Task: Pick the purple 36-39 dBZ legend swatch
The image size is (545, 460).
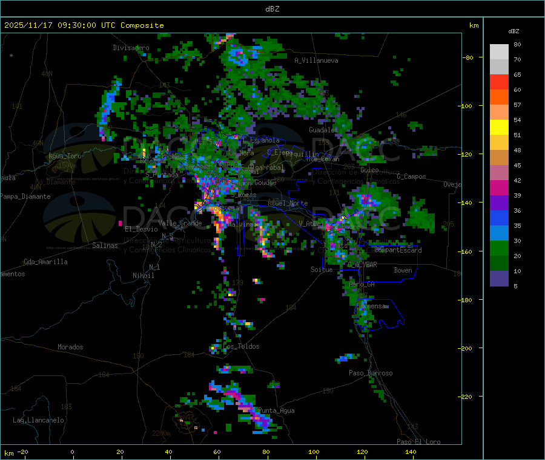Action: click(499, 203)
